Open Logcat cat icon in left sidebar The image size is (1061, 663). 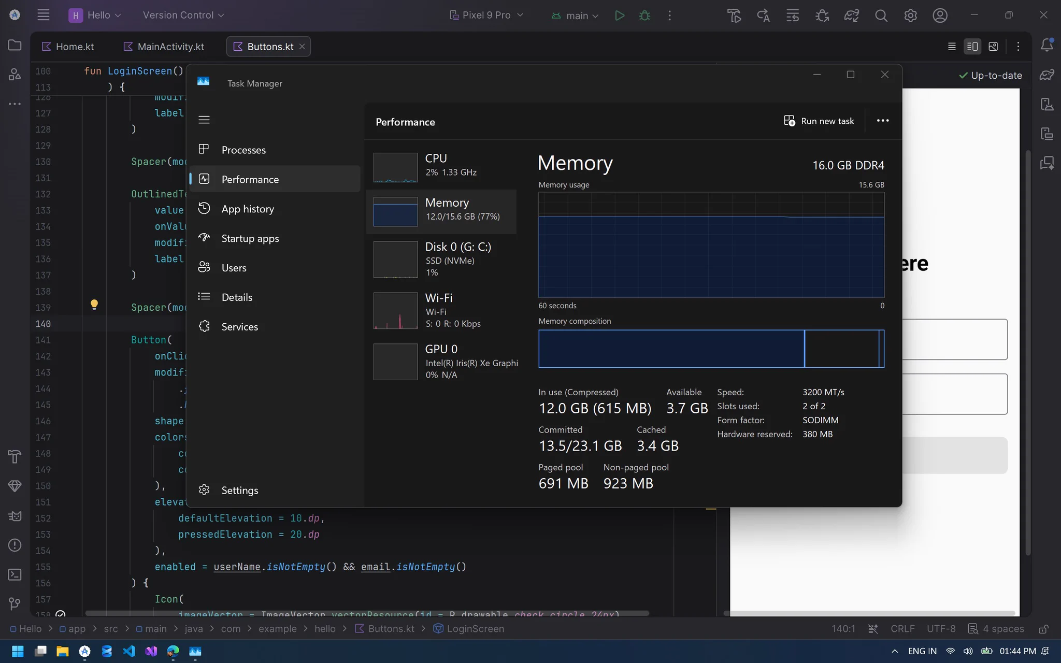point(15,516)
